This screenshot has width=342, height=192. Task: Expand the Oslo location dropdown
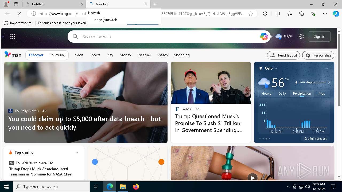(x=276, y=68)
